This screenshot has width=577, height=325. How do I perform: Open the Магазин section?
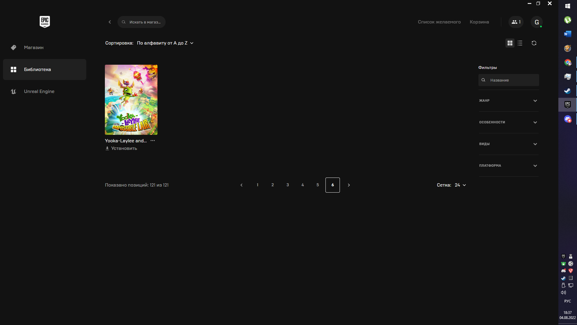[x=34, y=48]
